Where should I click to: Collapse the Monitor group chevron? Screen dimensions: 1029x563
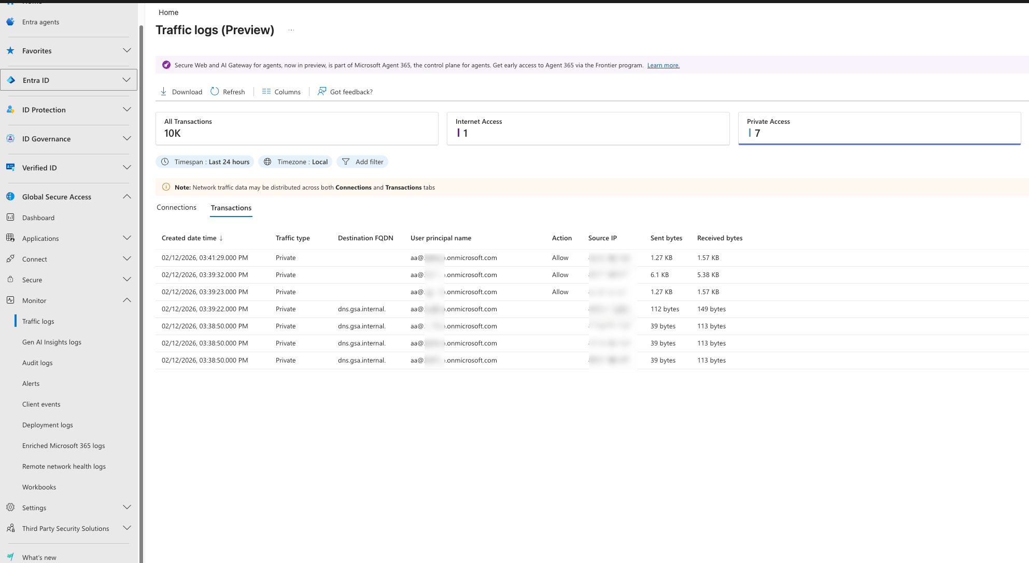coord(127,300)
